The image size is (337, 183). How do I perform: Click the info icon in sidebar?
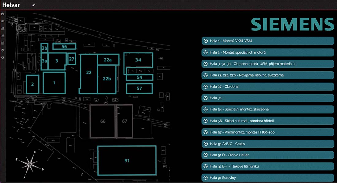(x=3, y=57)
